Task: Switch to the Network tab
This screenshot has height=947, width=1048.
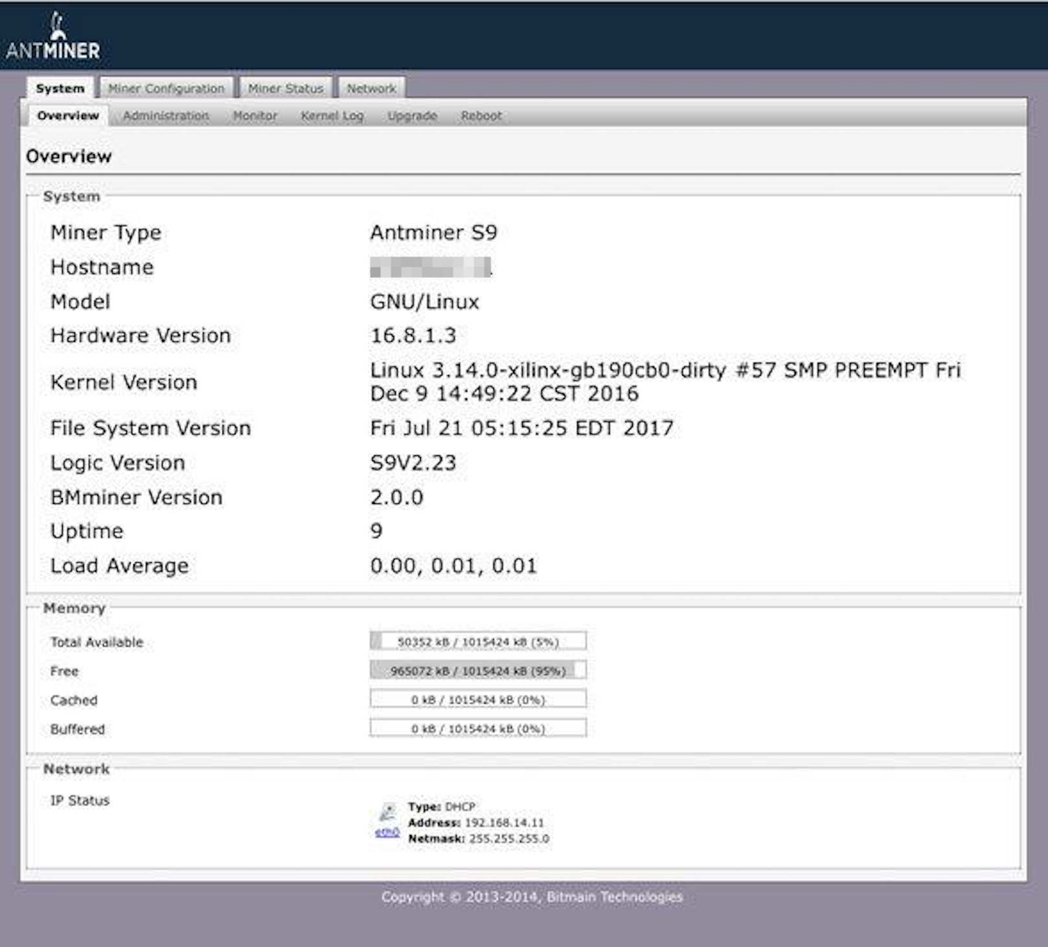Action: pos(371,88)
